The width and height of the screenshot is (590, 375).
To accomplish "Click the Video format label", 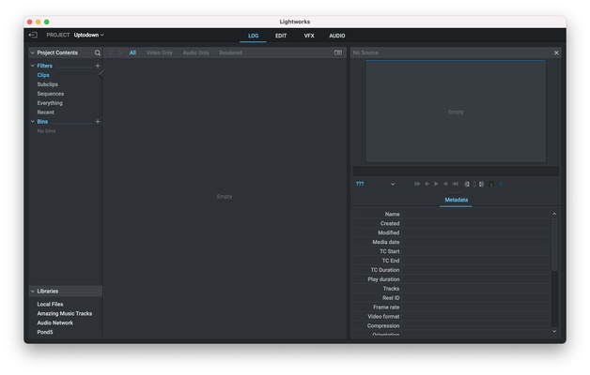I will (383, 317).
